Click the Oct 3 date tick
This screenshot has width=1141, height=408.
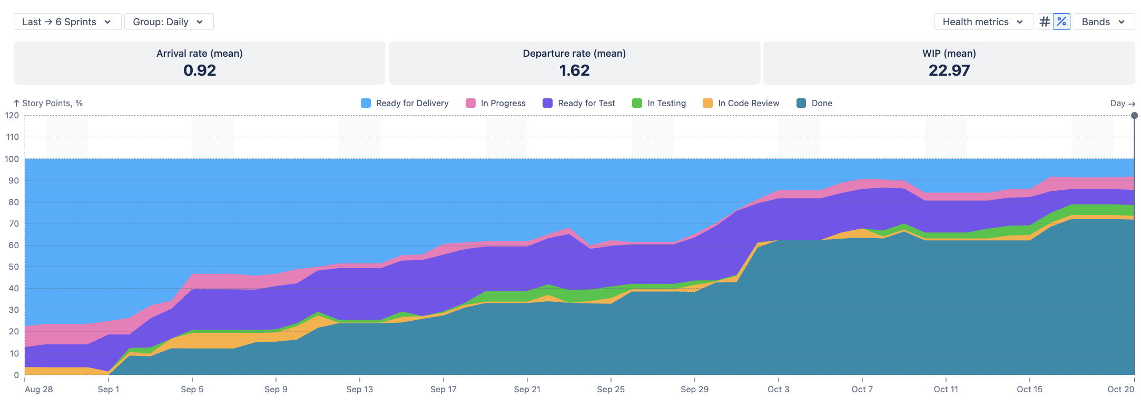[779, 389]
